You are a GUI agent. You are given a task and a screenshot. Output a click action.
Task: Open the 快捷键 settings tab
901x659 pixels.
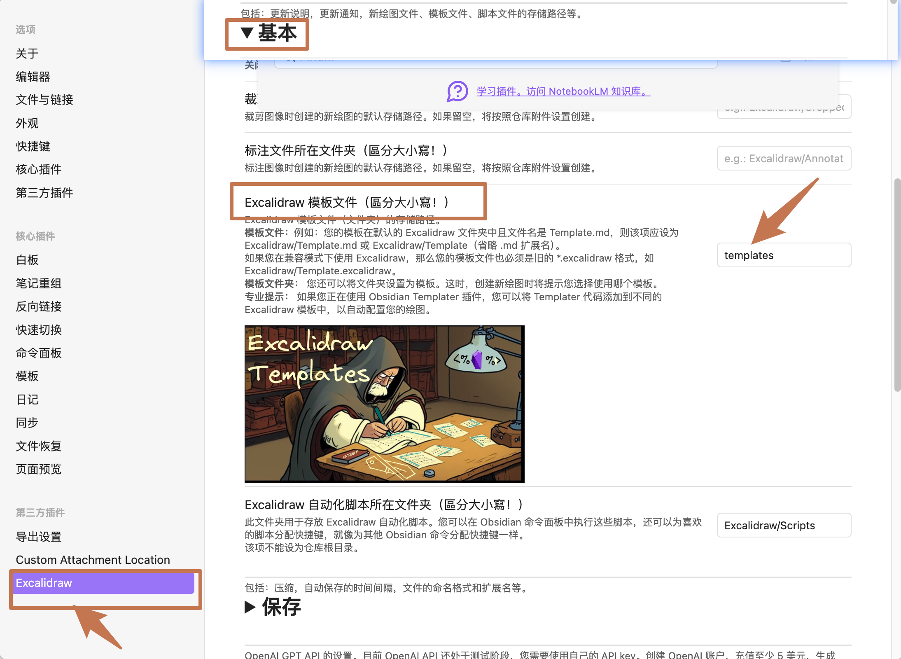coord(33,146)
